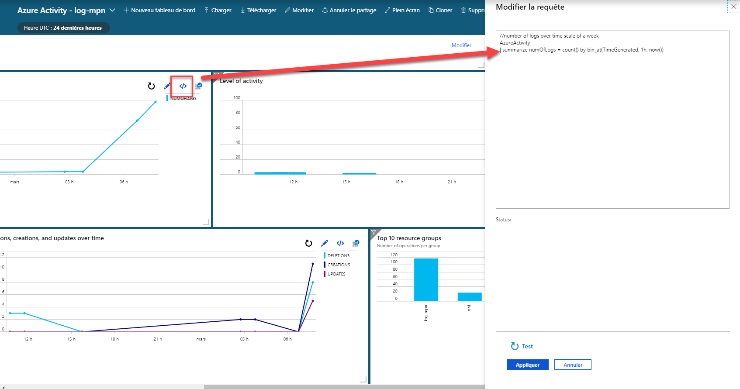The width and height of the screenshot is (740, 389).
Task: Close the Modifier la requête panel
Action: [x=734, y=7]
